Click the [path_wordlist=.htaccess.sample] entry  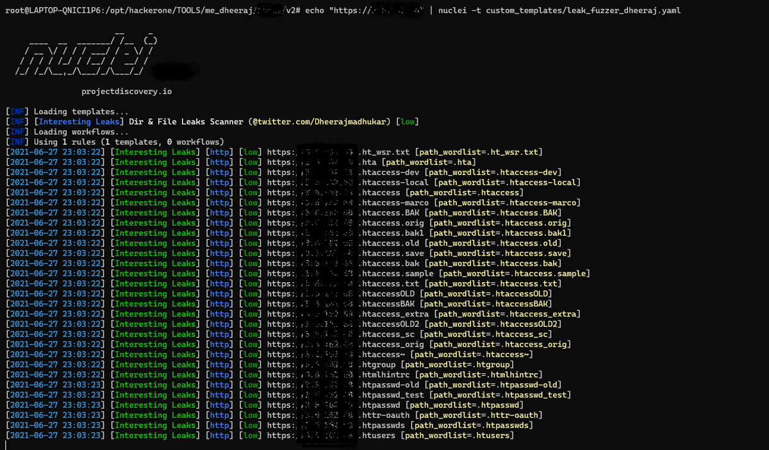coord(516,274)
